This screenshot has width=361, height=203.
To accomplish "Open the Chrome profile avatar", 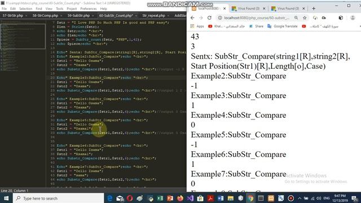I will coord(353,17).
